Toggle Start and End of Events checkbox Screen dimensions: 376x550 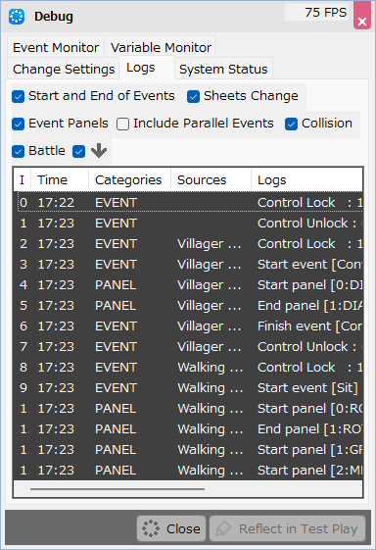[18, 96]
